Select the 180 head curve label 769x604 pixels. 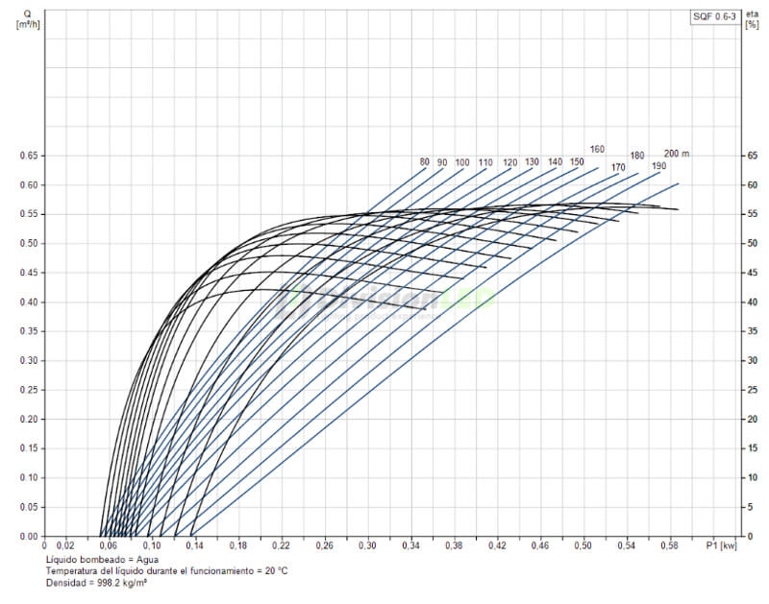(x=637, y=156)
